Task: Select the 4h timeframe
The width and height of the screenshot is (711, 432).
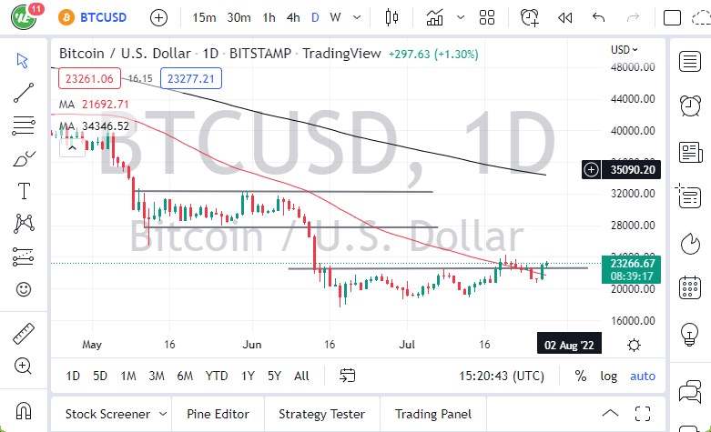Action: (292, 17)
